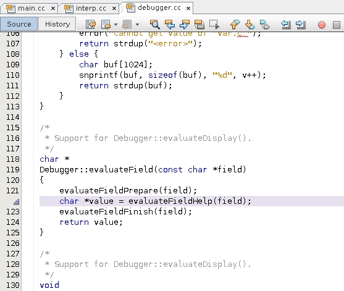Screen dimensions: 344x291
Task: Toggle rectangular selection mode
Action: click(x=214, y=24)
